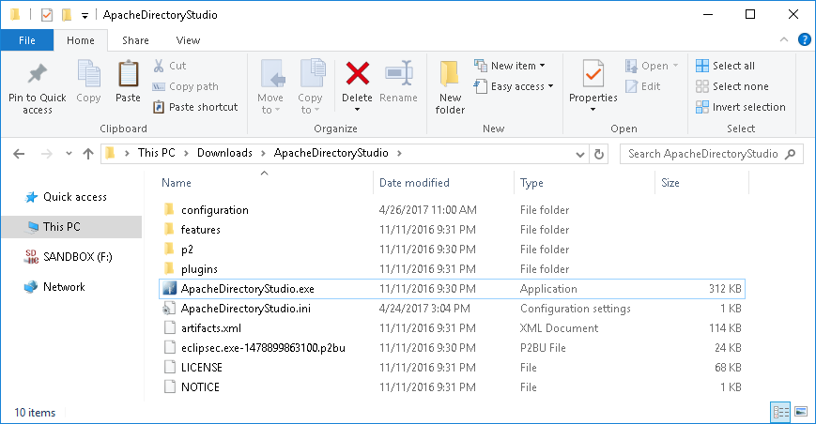Switch to large icons view in status bar
The width and height of the screenshot is (816, 424).
coord(801,412)
